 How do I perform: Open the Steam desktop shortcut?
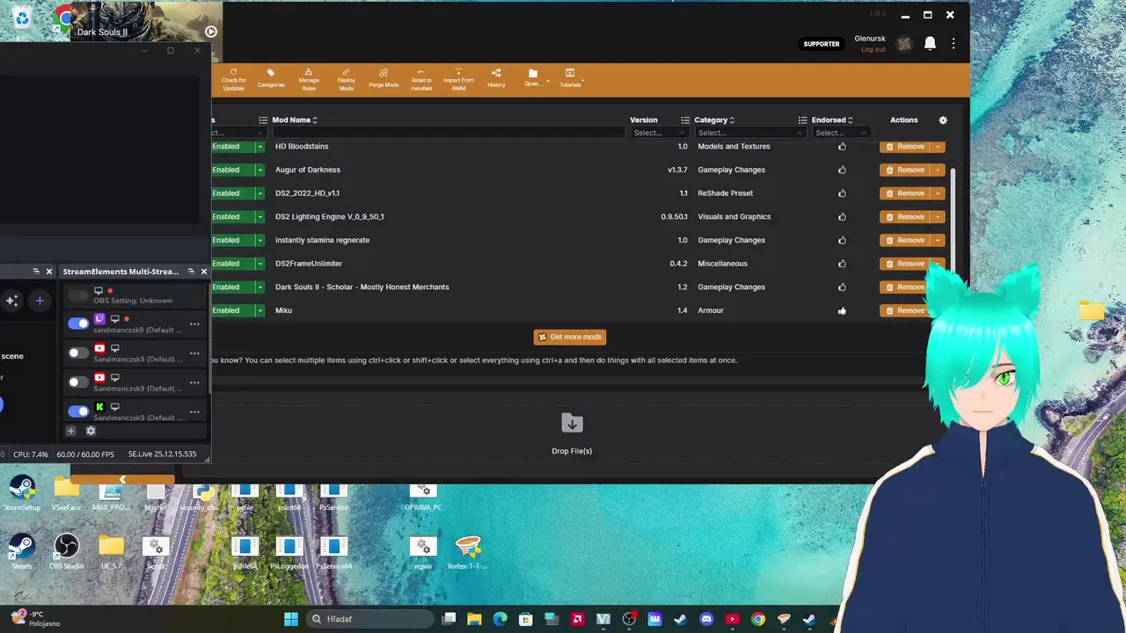click(x=21, y=552)
